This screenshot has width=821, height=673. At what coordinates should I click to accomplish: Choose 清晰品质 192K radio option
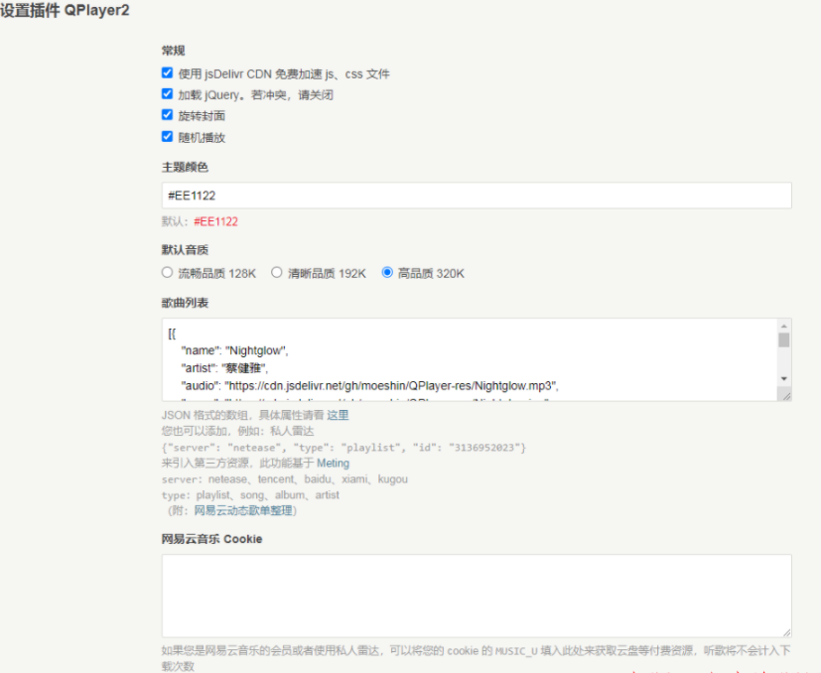277,273
